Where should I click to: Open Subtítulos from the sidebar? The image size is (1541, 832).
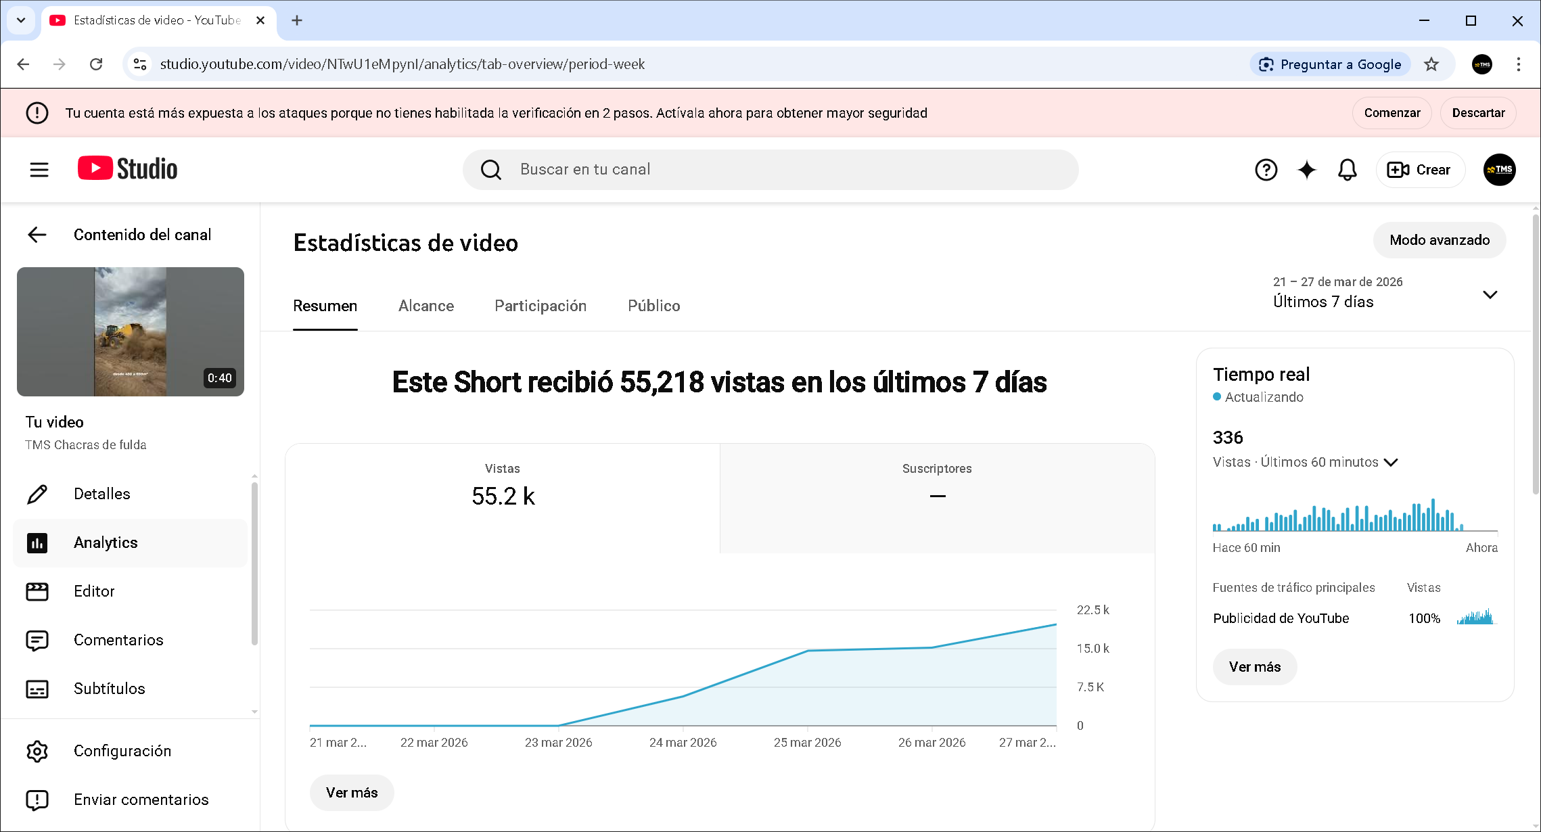(109, 689)
